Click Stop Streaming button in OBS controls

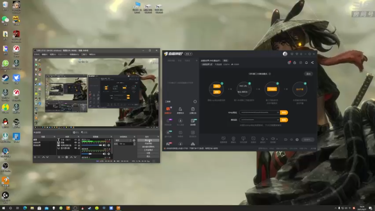148,140
